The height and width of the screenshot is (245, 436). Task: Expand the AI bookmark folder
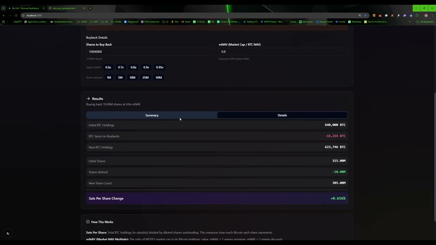tap(166, 22)
